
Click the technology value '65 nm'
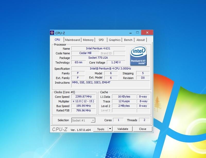(x=79, y=62)
